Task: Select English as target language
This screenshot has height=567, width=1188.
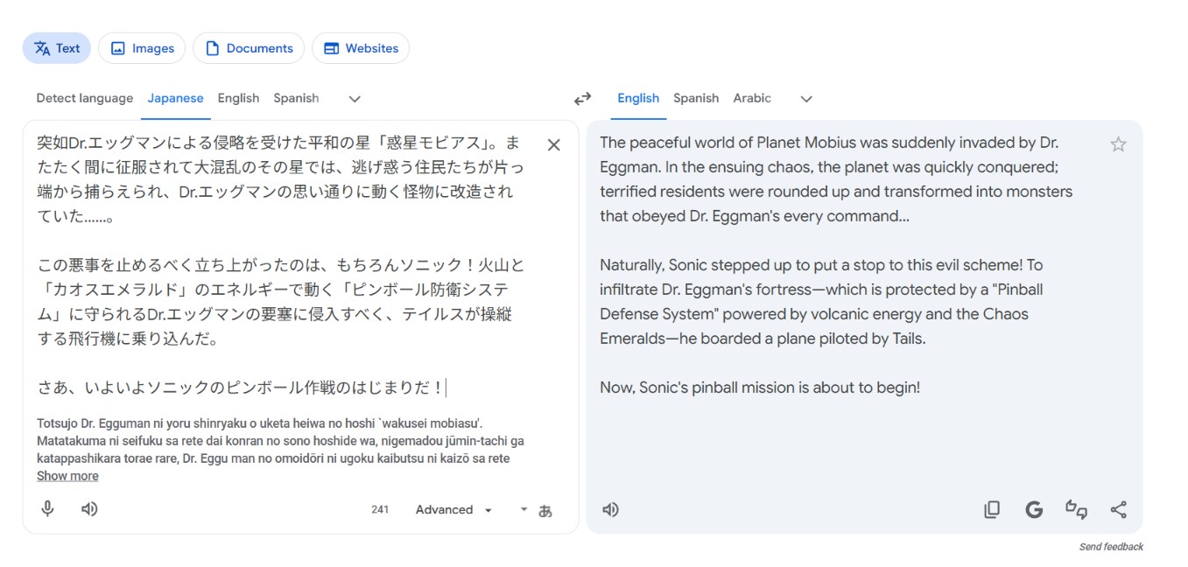Action: click(638, 98)
